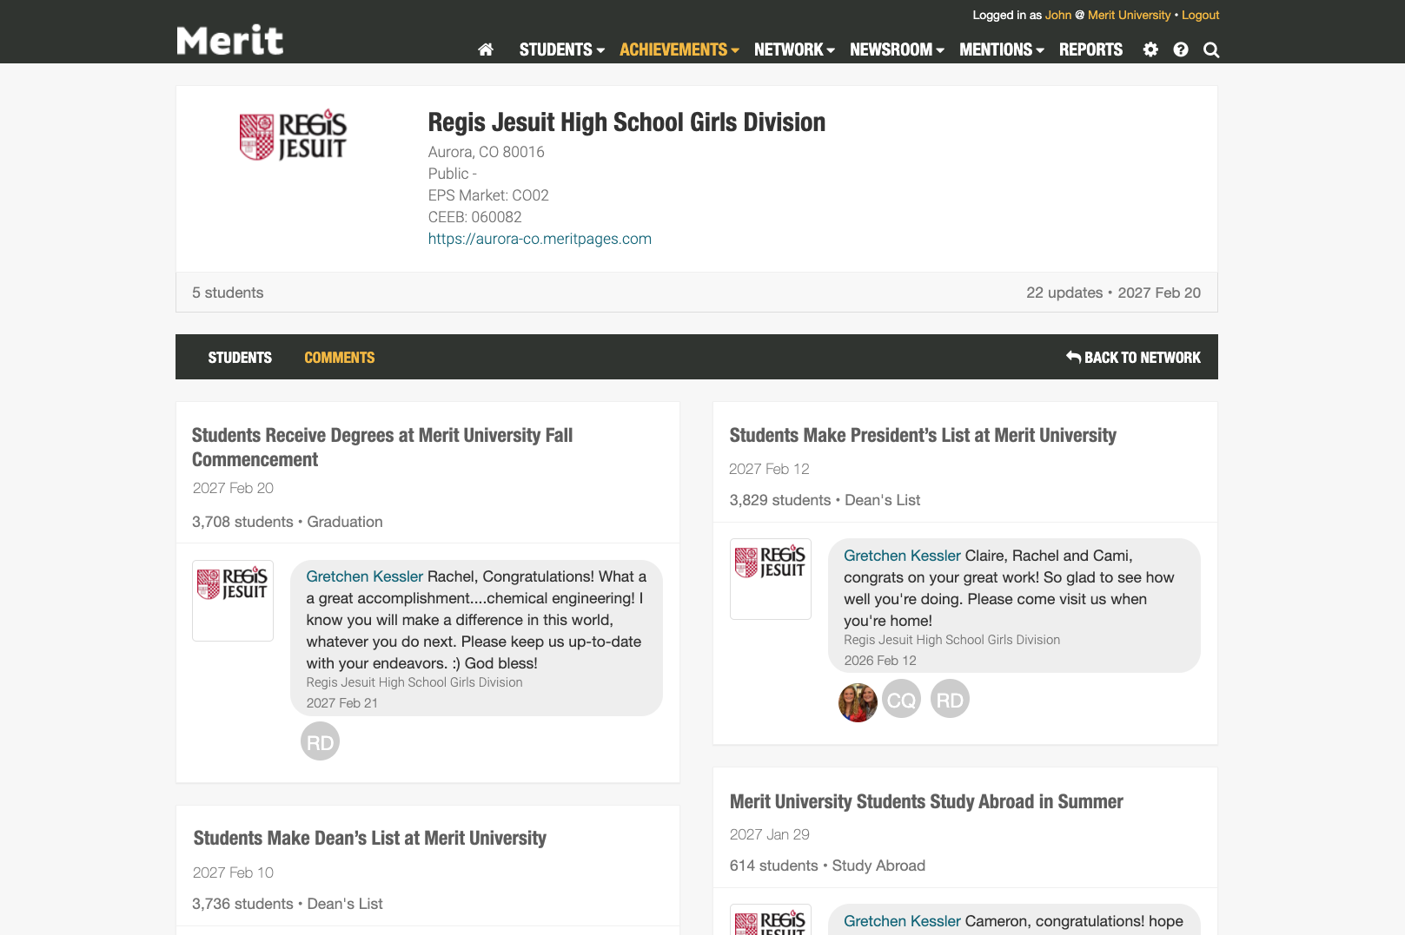Switch to the Students tab

[x=240, y=357]
